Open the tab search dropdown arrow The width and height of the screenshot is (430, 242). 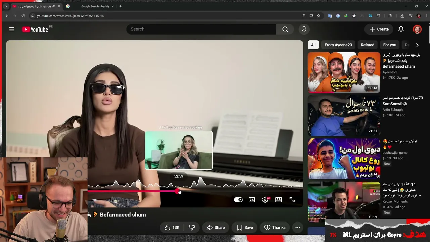coord(6,6)
